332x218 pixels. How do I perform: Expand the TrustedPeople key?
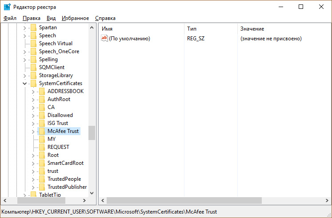click(x=33, y=179)
